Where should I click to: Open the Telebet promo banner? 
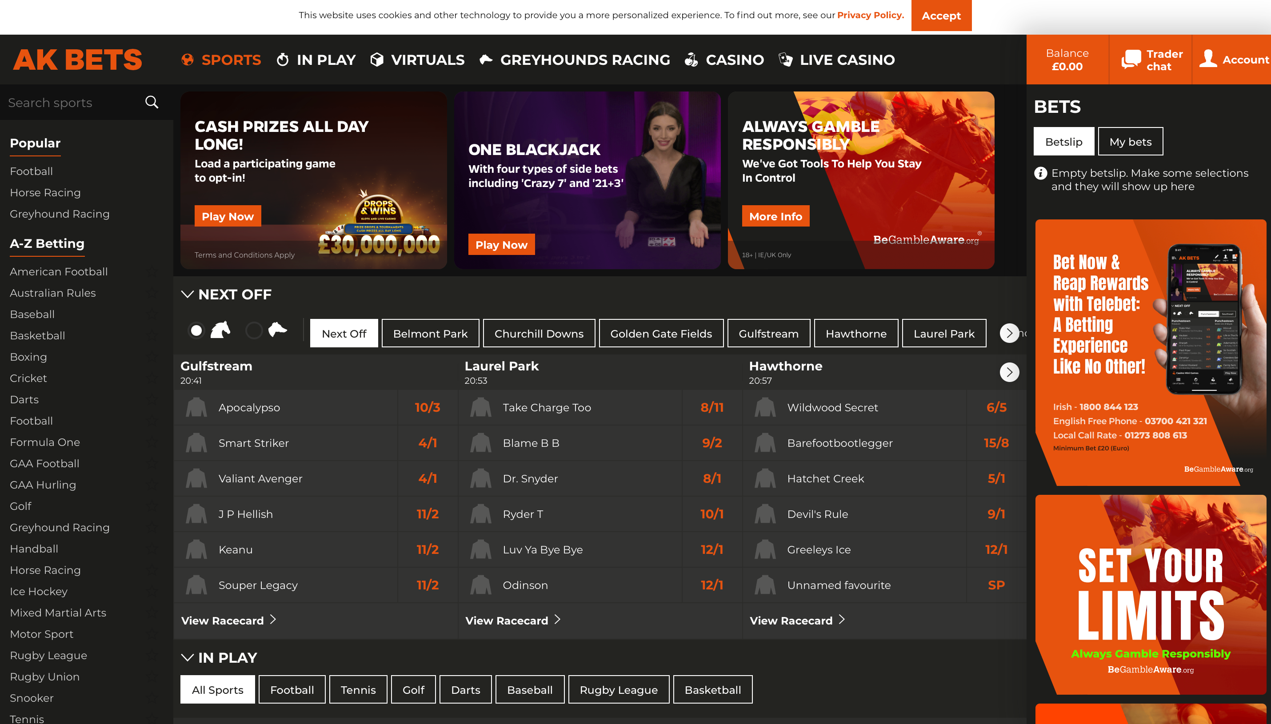(x=1151, y=353)
